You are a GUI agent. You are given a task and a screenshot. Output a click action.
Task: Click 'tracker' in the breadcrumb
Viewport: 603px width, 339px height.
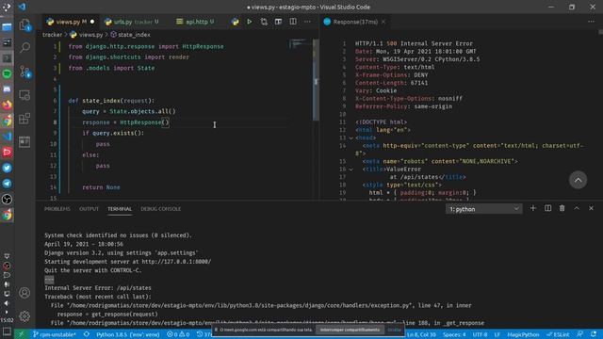tap(53, 35)
